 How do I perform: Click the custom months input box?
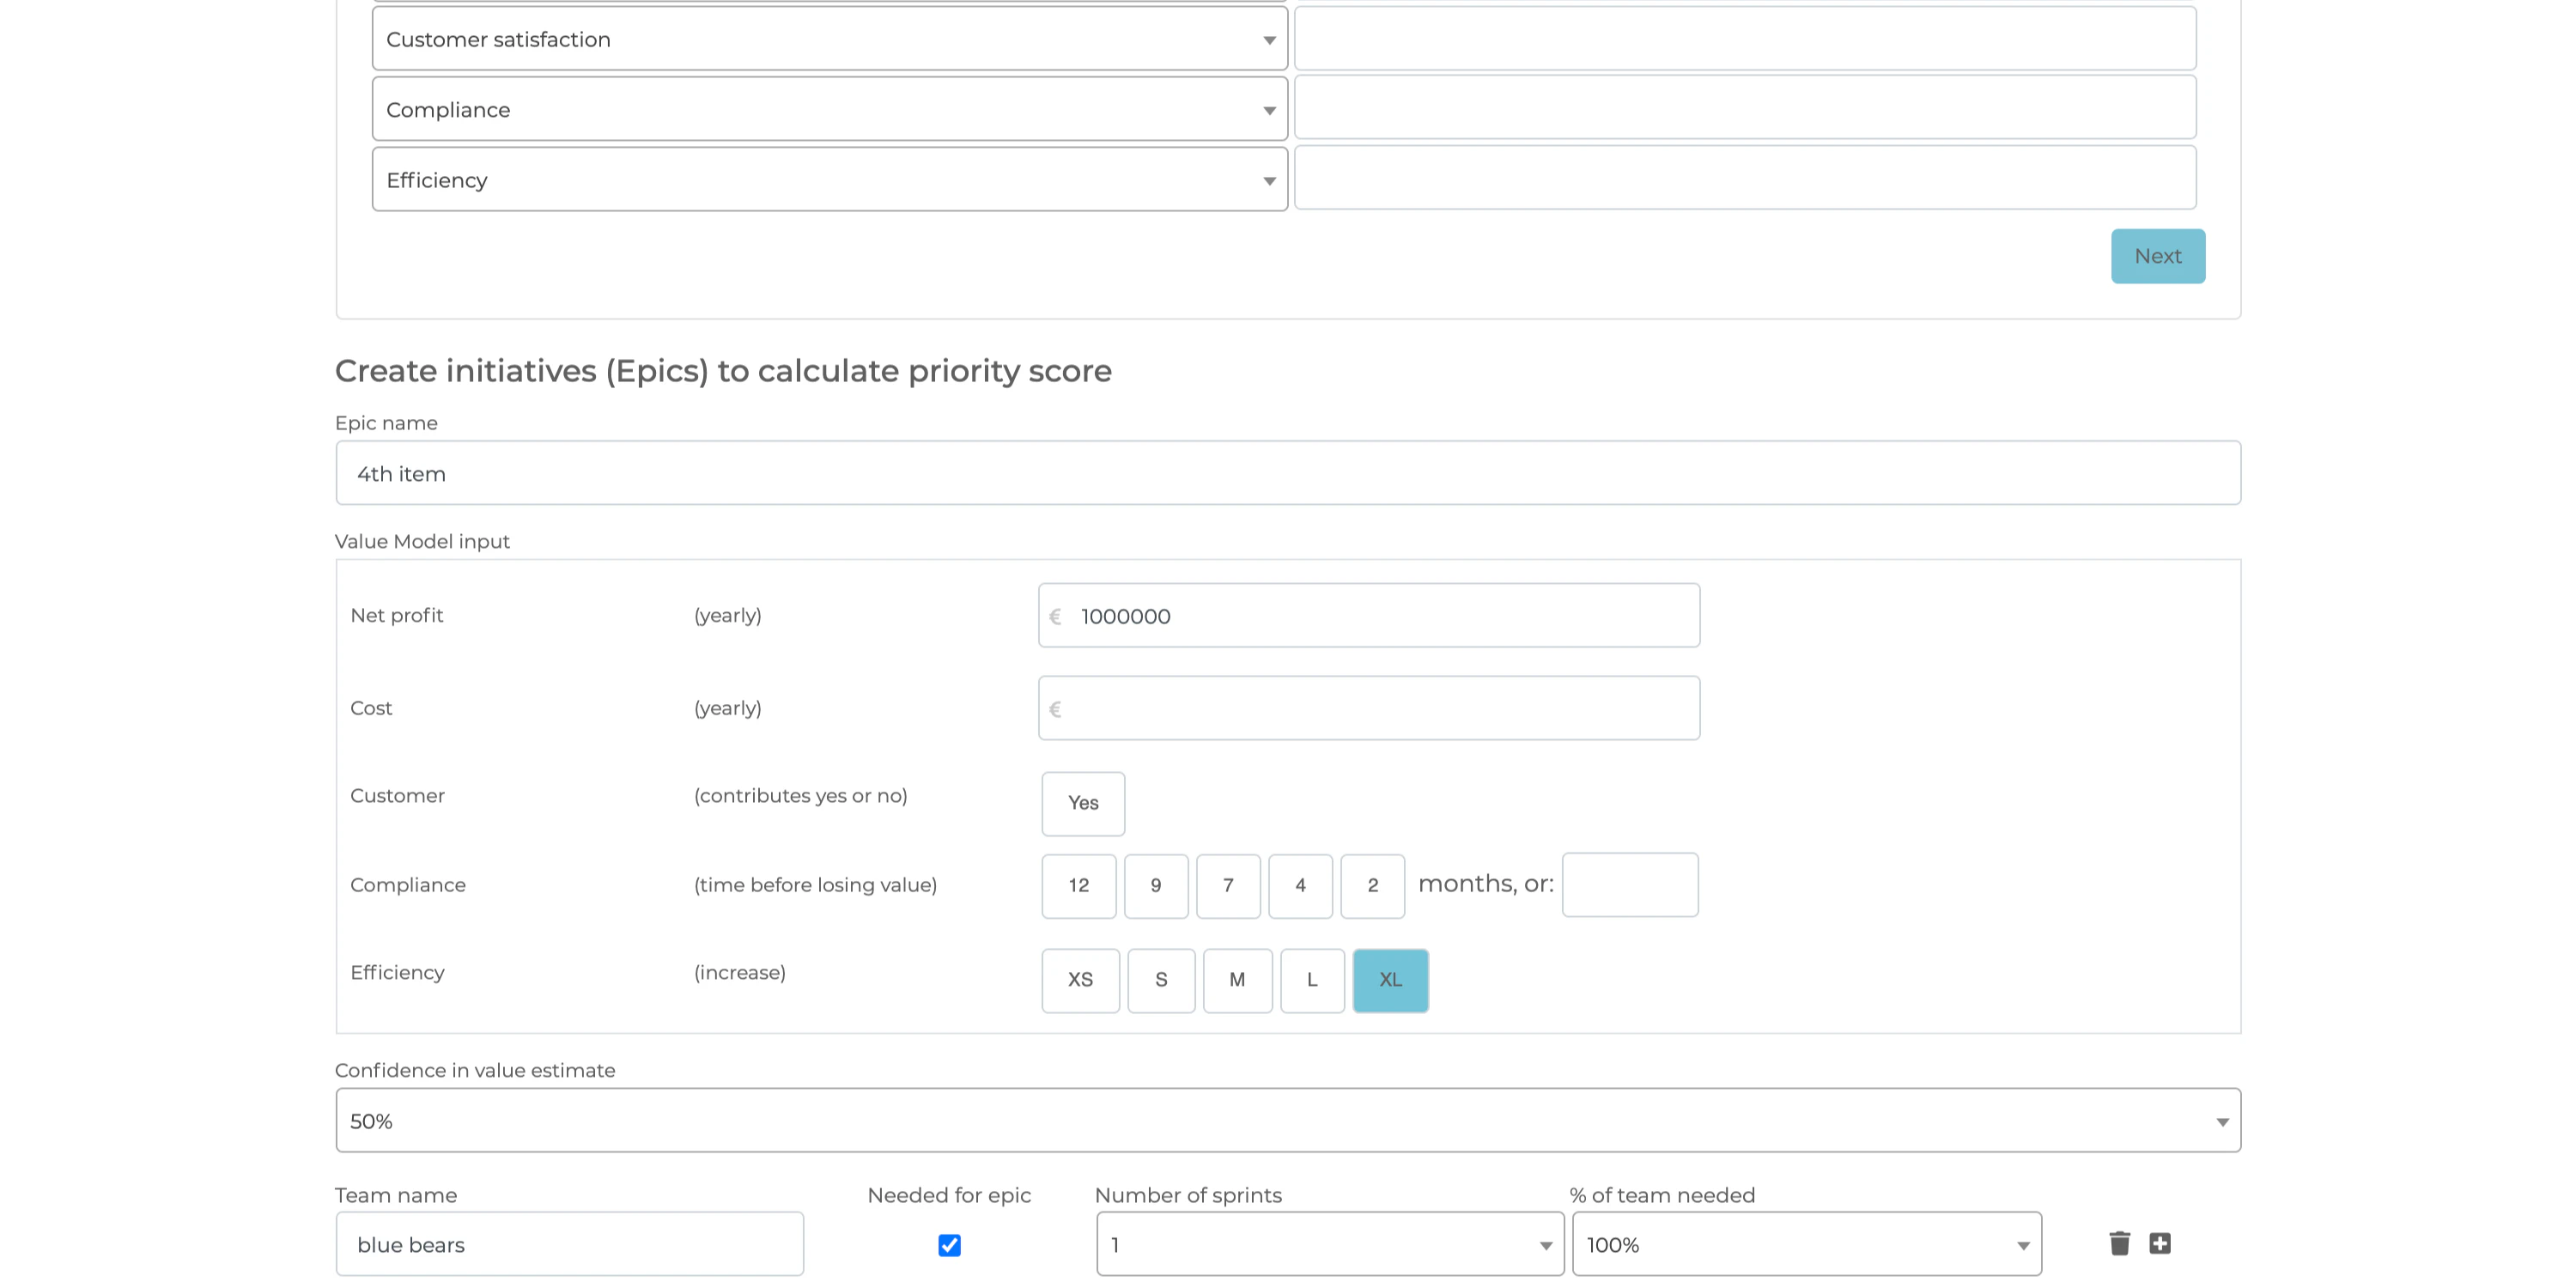click(1629, 885)
